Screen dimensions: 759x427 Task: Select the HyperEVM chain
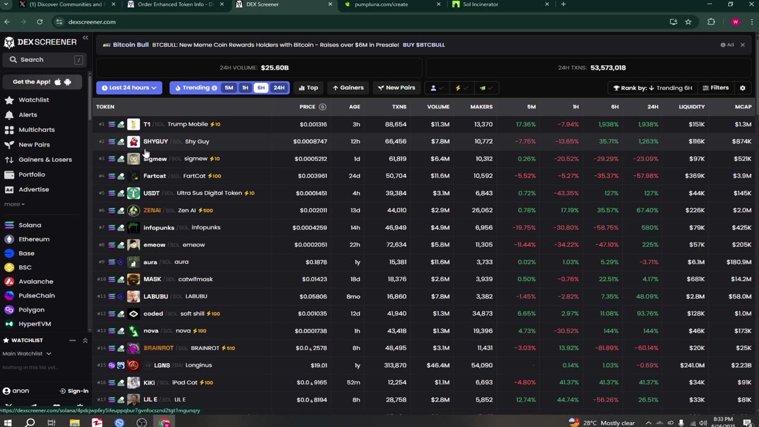tap(34, 324)
